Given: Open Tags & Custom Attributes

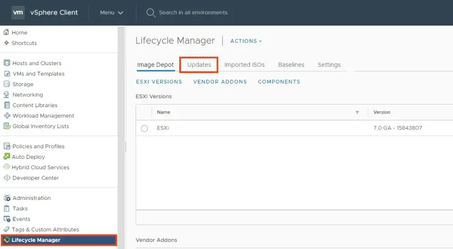Looking at the screenshot, I should coord(46,230).
